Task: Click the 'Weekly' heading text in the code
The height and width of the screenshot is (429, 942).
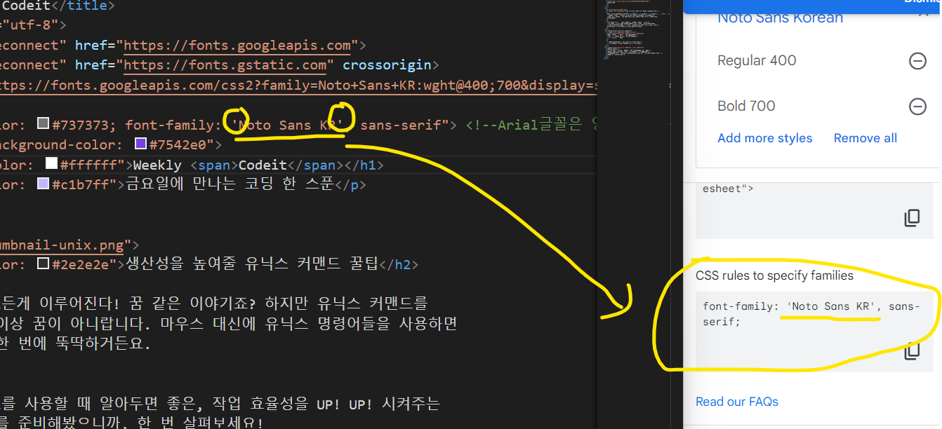Action: [x=158, y=165]
